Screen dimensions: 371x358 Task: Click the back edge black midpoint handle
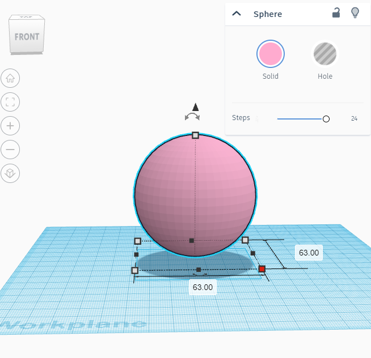tap(191, 241)
